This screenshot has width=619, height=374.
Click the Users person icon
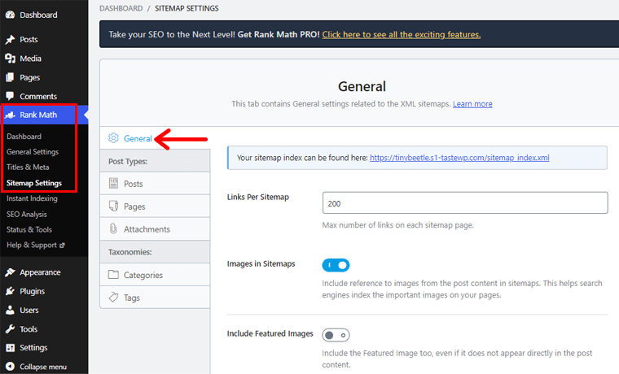11,310
